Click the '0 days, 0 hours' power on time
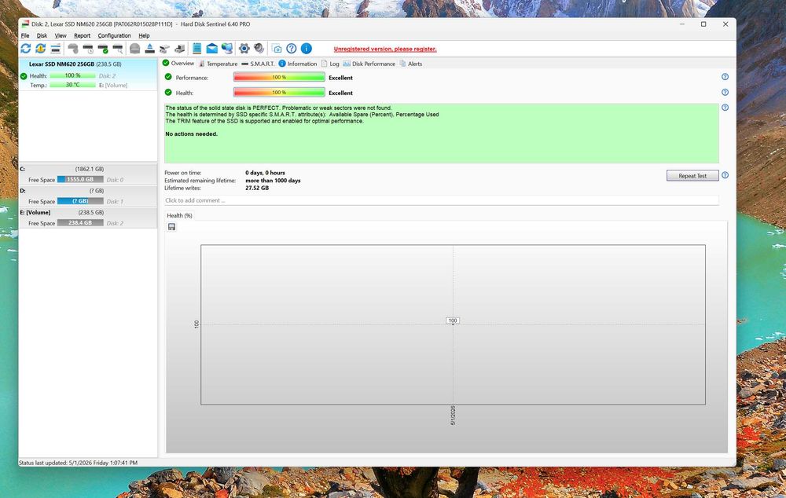This screenshot has height=498, width=786. [x=265, y=172]
